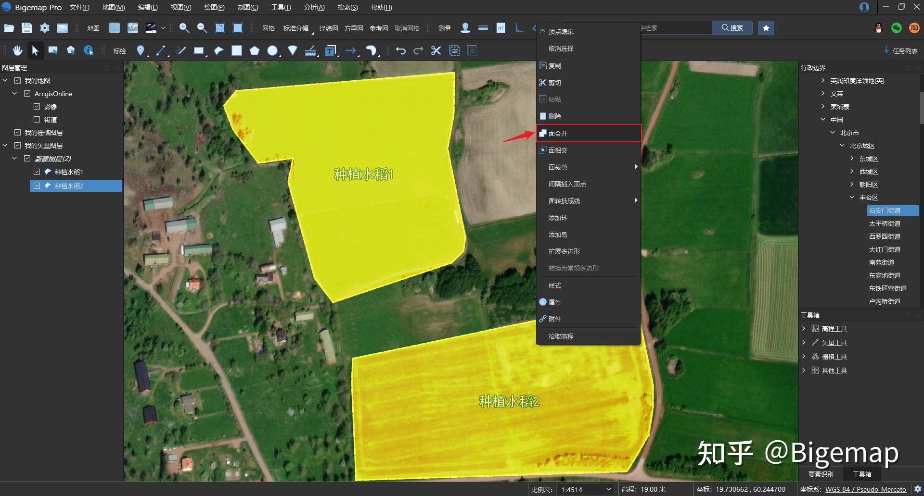Open the scale 1:4514 dropdown

click(608, 489)
